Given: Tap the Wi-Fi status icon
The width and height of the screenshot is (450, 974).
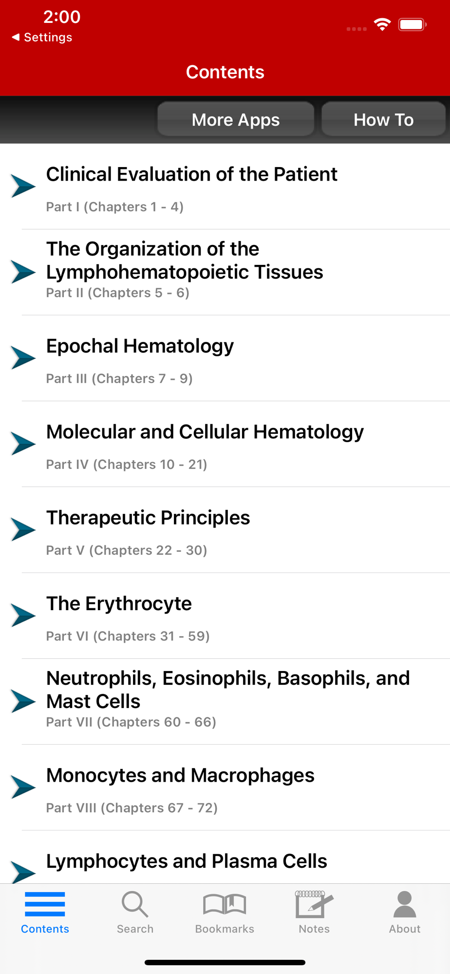Looking at the screenshot, I should 382,24.
